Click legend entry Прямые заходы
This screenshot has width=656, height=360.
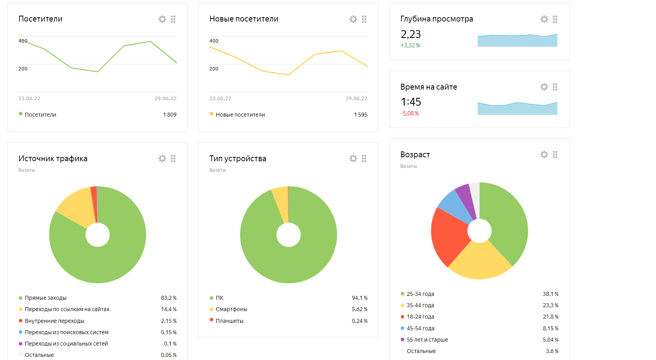[42, 298]
